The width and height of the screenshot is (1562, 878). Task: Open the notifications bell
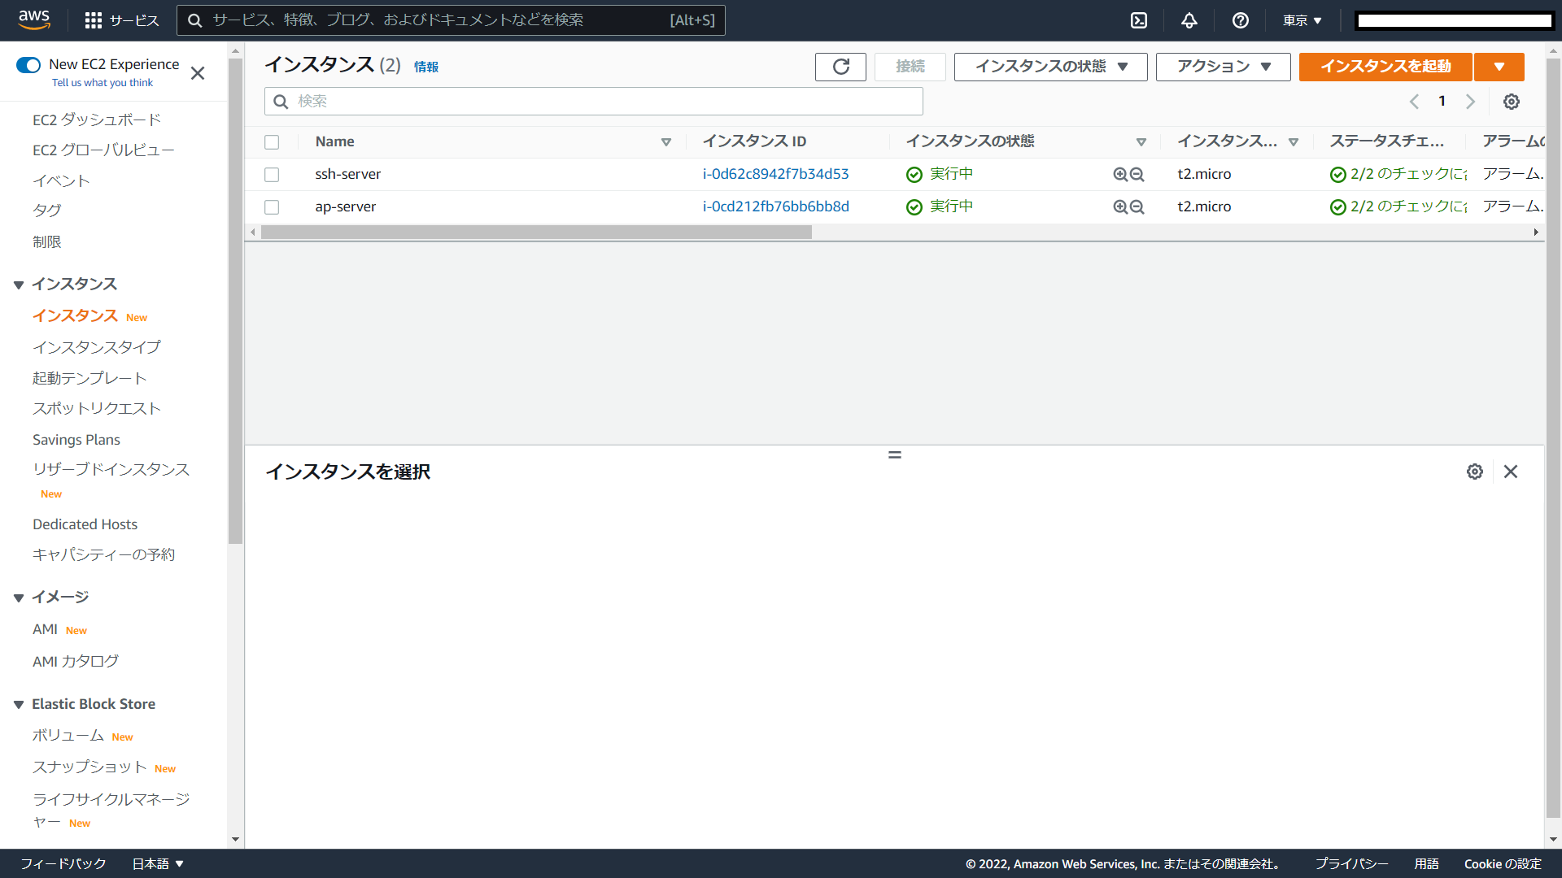1189,20
